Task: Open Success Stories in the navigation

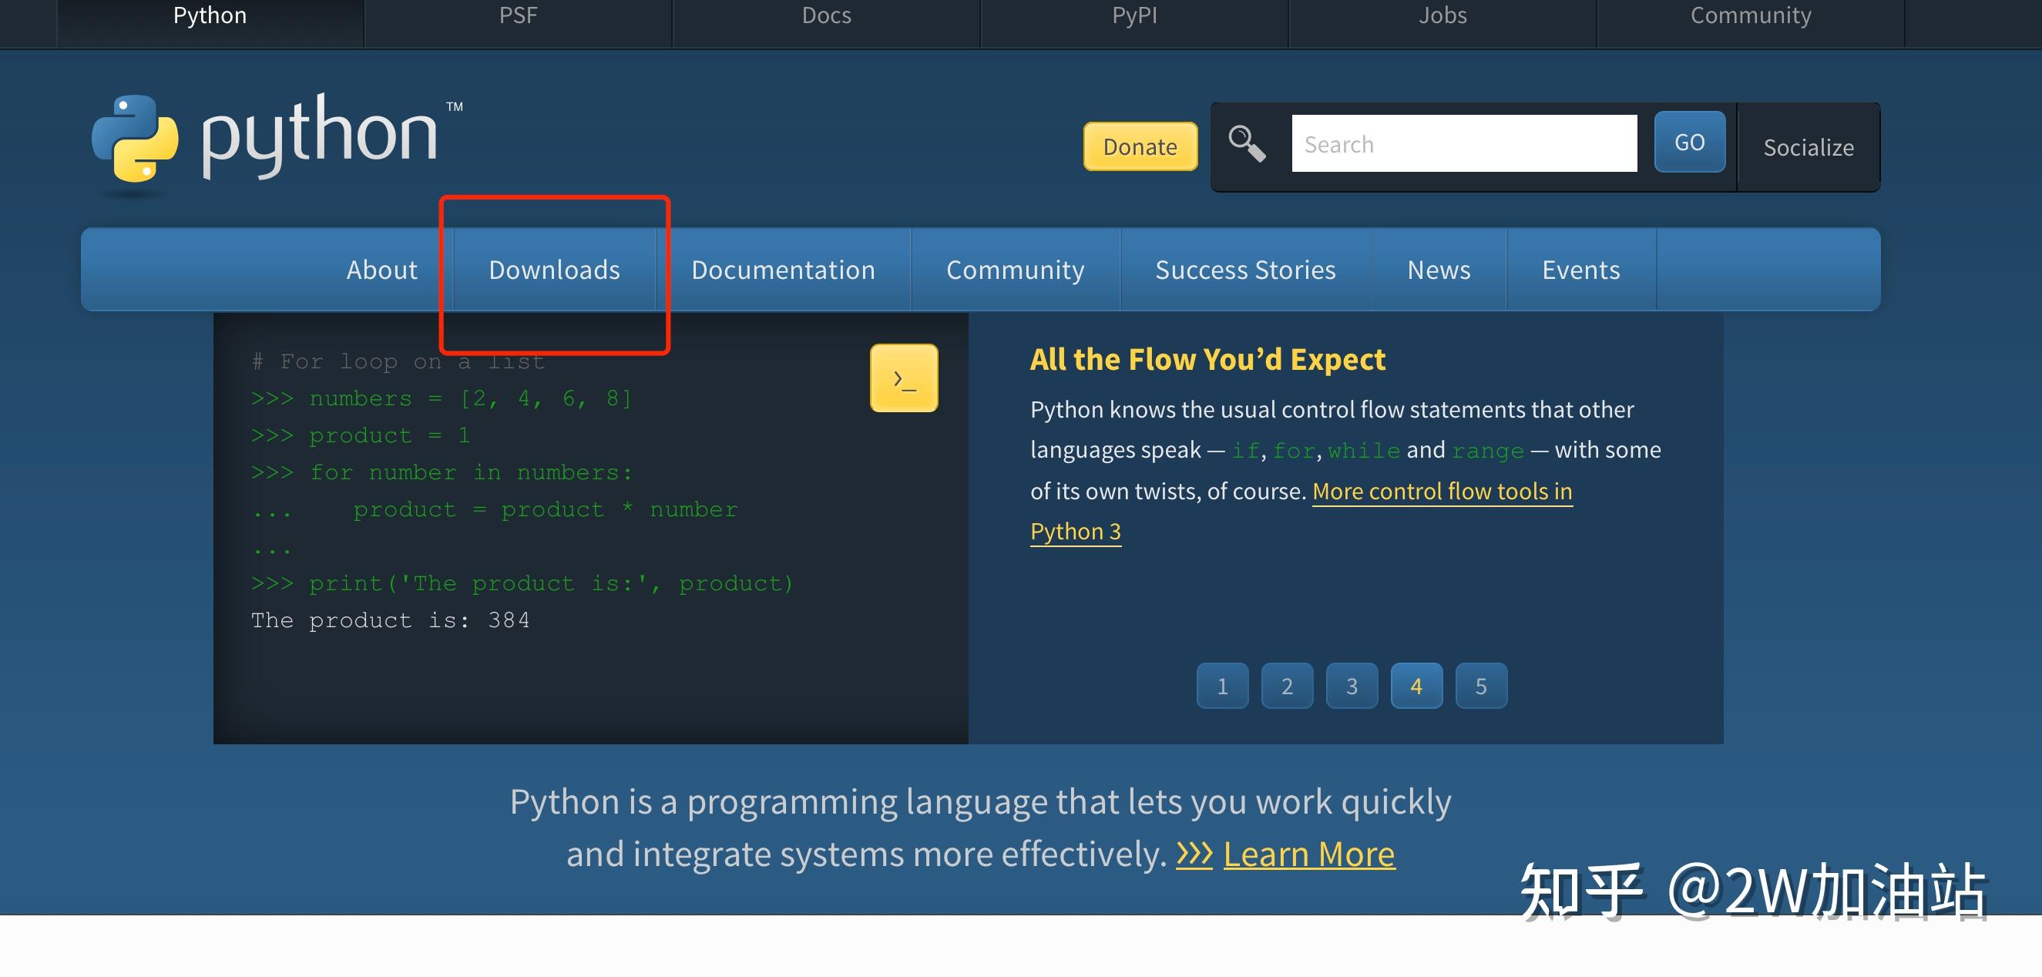Action: 1245,270
